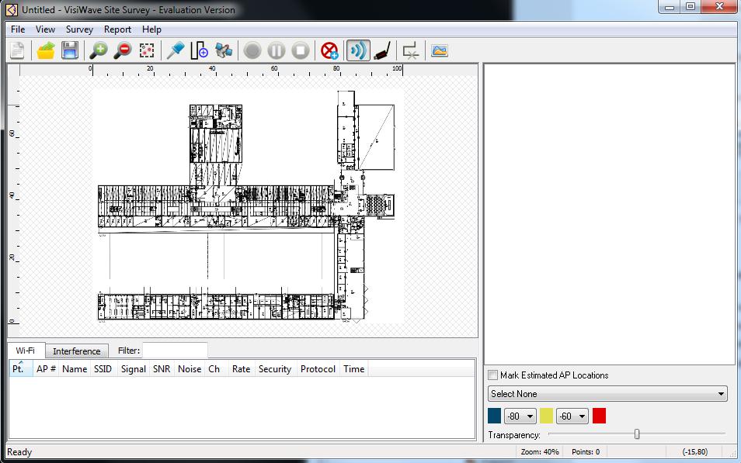Sort by the Pt. column header
This screenshot has height=463, width=741.
[x=21, y=368]
